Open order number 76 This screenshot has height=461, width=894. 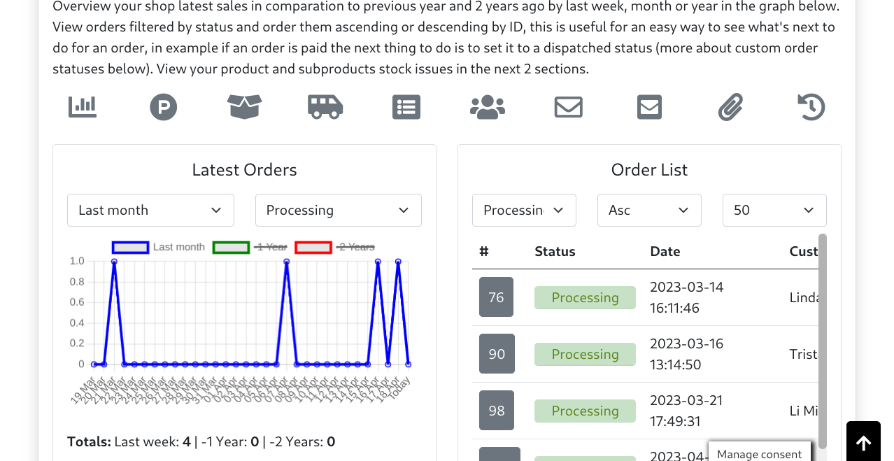tap(497, 297)
